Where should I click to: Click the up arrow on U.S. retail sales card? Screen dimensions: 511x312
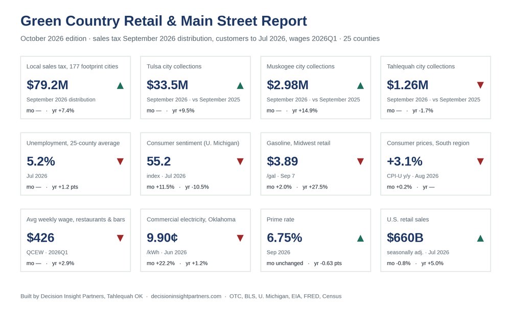coord(480,238)
